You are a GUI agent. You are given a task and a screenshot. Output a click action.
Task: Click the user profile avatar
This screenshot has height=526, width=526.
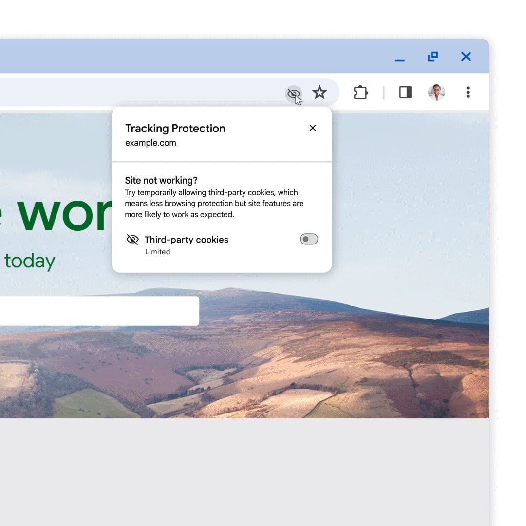pos(436,92)
